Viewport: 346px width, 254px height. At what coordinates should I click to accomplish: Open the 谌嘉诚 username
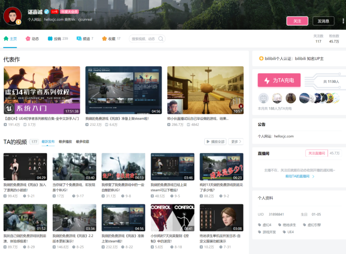(x=35, y=12)
